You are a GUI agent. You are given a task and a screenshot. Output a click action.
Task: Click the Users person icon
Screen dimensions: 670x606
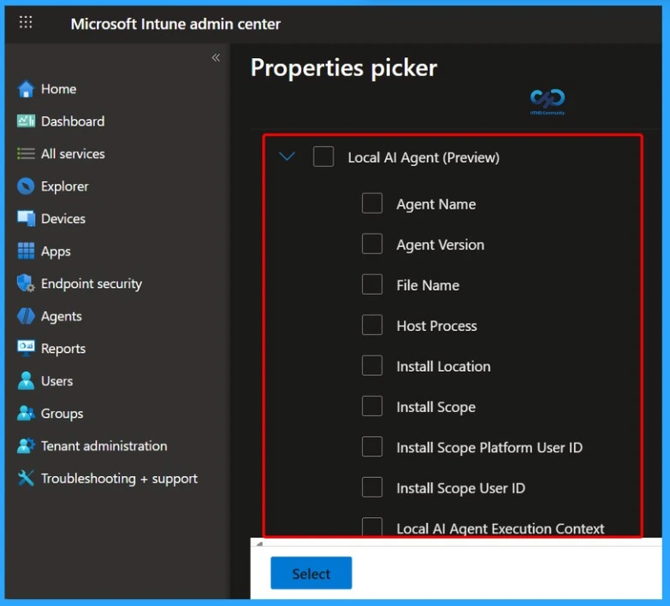point(26,380)
